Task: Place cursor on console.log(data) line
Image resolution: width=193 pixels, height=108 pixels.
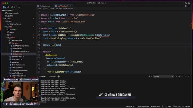Action: 52,45
